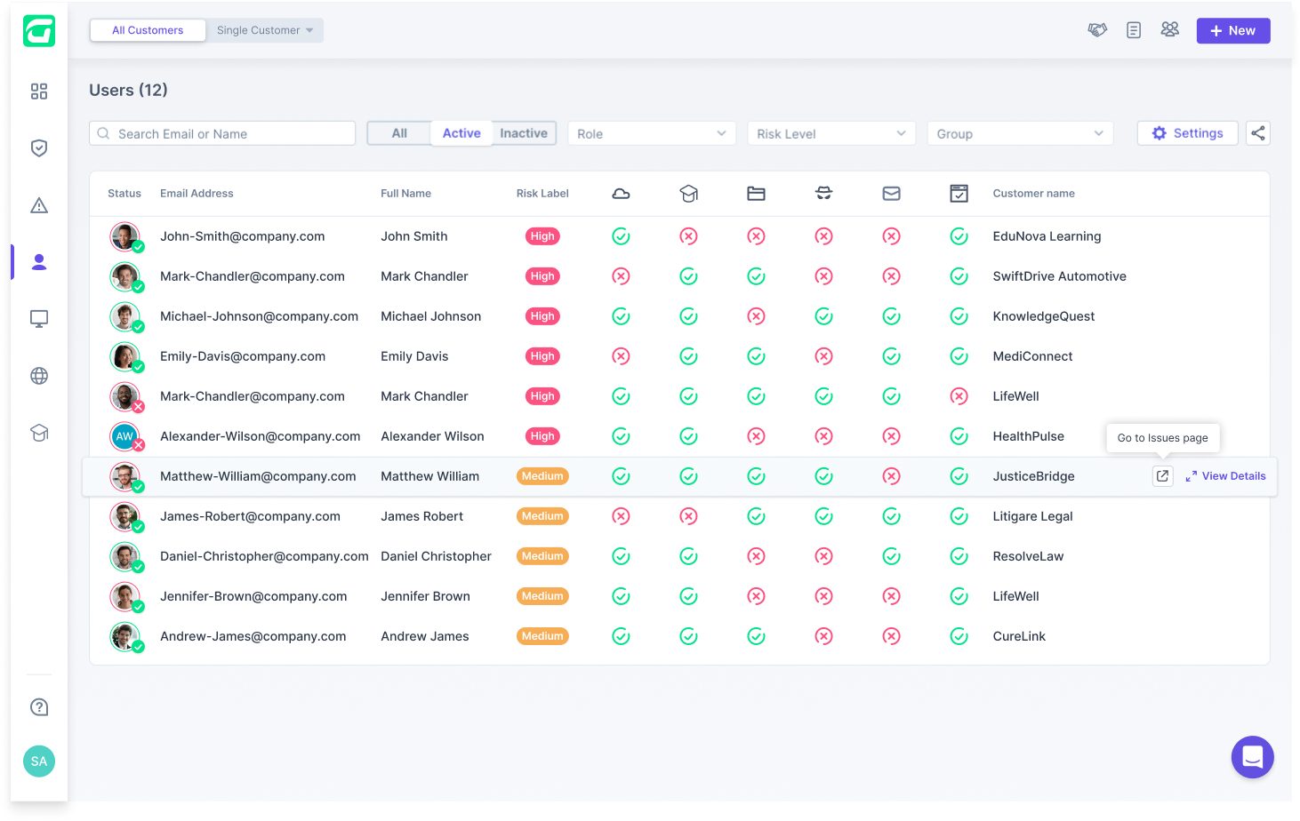Screen dimensions: 1300x821
Task: Open the chat widget bubble
Action: click(x=1252, y=757)
